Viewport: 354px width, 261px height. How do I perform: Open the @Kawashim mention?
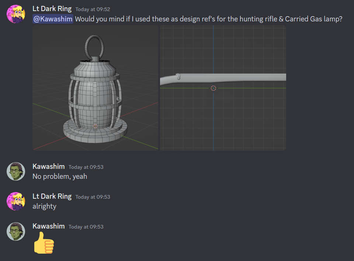click(53, 19)
